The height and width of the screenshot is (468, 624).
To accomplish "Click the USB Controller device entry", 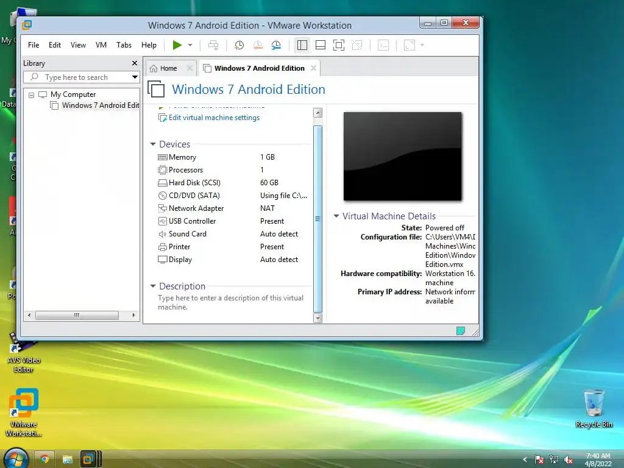I will (x=192, y=221).
